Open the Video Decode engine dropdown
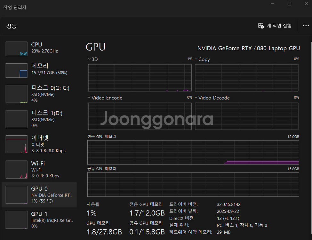312x240 pixels. (x=196, y=98)
